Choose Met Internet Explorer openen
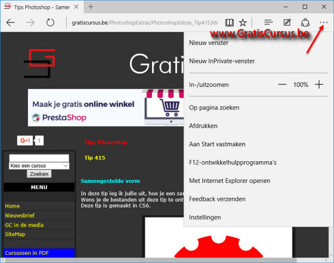Viewport: 334px width, 263px height. click(x=230, y=181)
